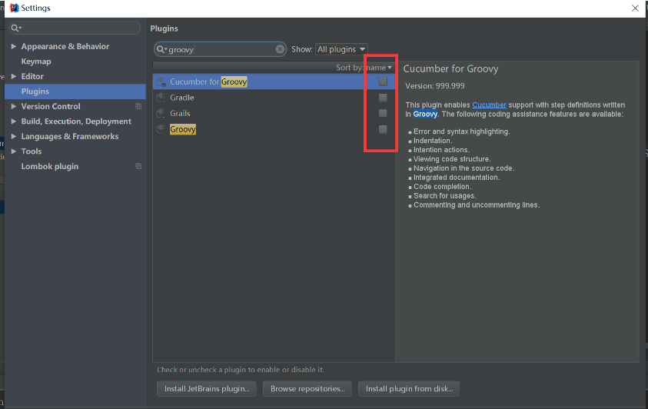This screenshot has width=648, height=409.
Task: Click the settings search magnifier icon
Action: point(15,28)
